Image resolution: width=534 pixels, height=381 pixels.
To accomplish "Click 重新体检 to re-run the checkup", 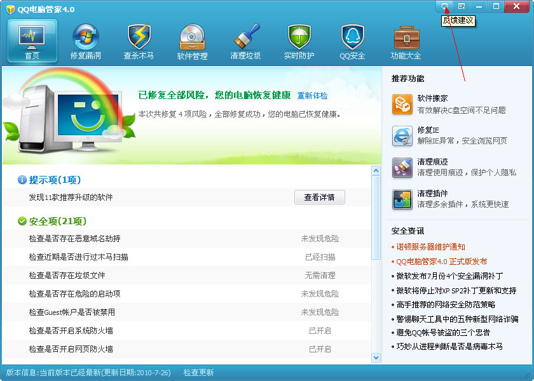I will click(x=312, y=96).
